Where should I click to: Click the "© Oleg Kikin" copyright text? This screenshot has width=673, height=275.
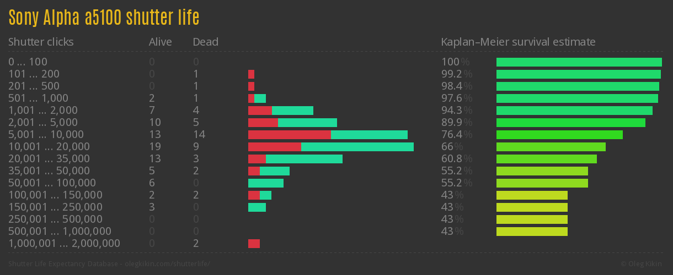tap(642, 263)
